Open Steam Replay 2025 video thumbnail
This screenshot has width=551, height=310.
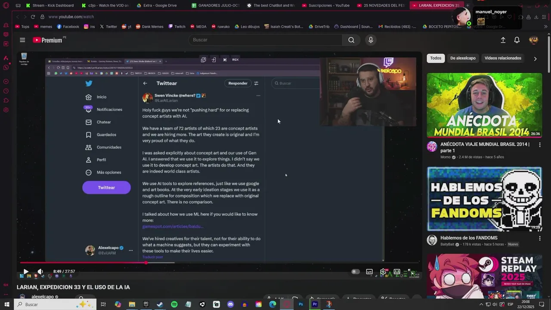[x=484, y=276]
